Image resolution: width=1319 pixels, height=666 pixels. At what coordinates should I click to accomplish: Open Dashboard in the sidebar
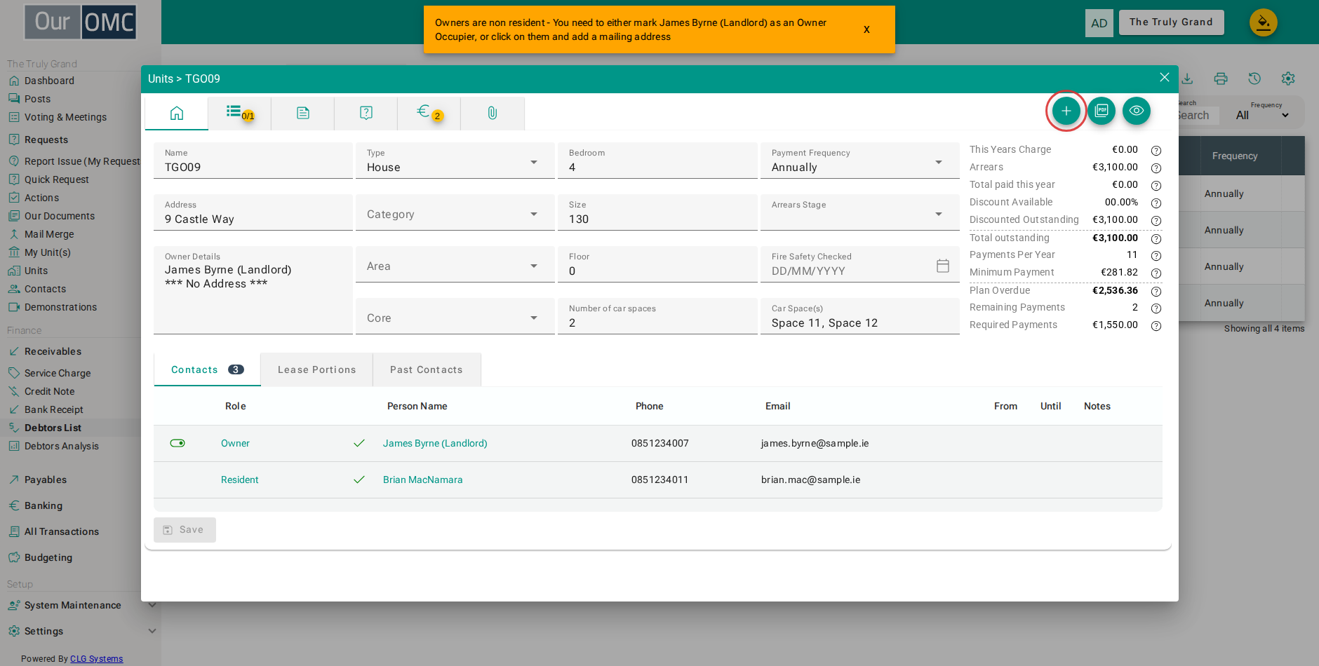tap(49, 81)
